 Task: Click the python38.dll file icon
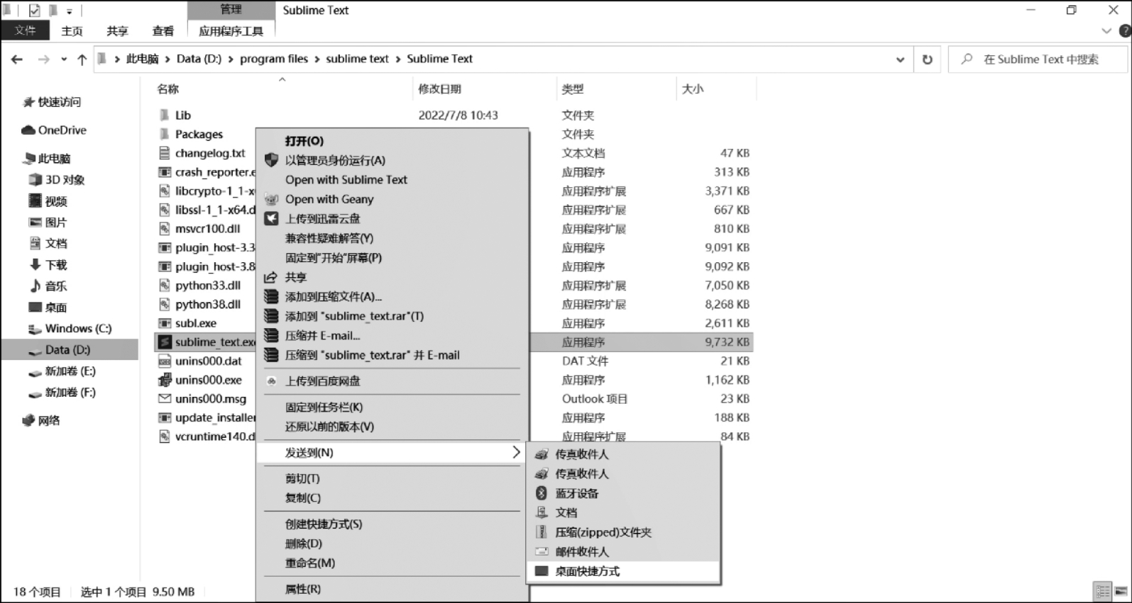[x=165, y=304]
